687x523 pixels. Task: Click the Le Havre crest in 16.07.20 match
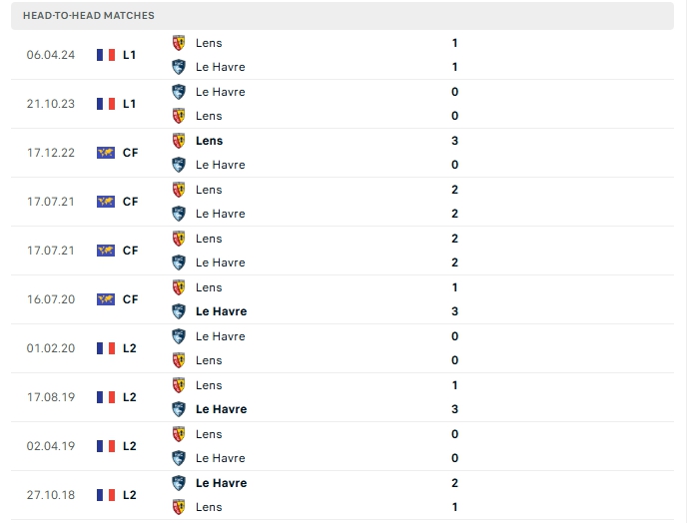point(179,311)
